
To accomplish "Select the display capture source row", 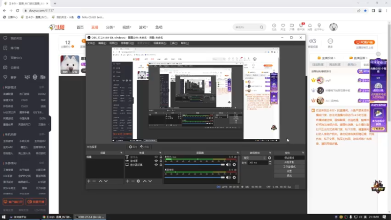I will point(144,165).
